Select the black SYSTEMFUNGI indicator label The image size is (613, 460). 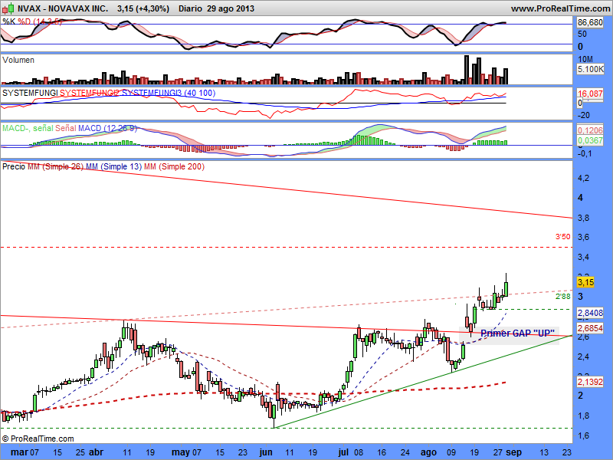[x=30, y=93]
